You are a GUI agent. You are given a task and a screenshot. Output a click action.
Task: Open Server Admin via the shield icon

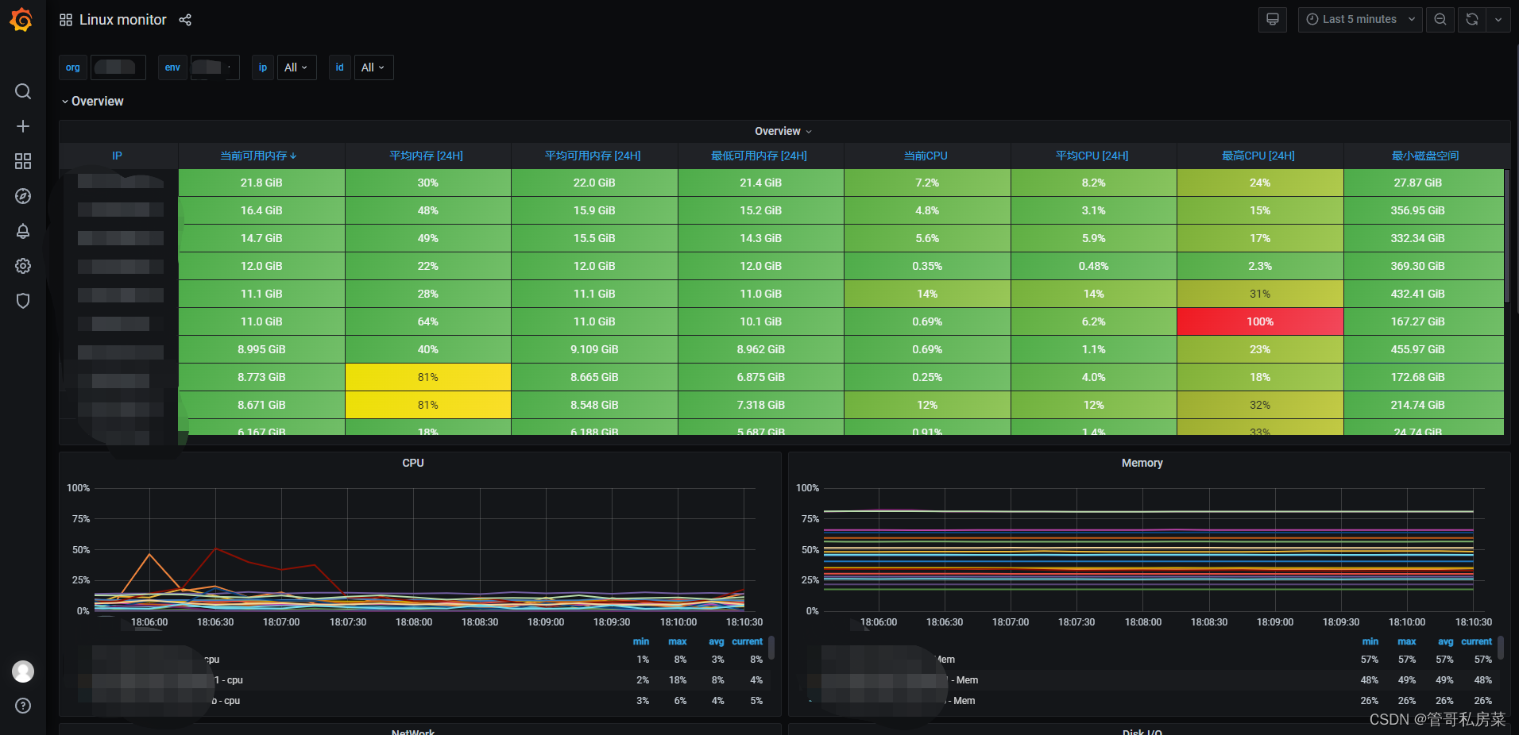[x=23, y=301]
